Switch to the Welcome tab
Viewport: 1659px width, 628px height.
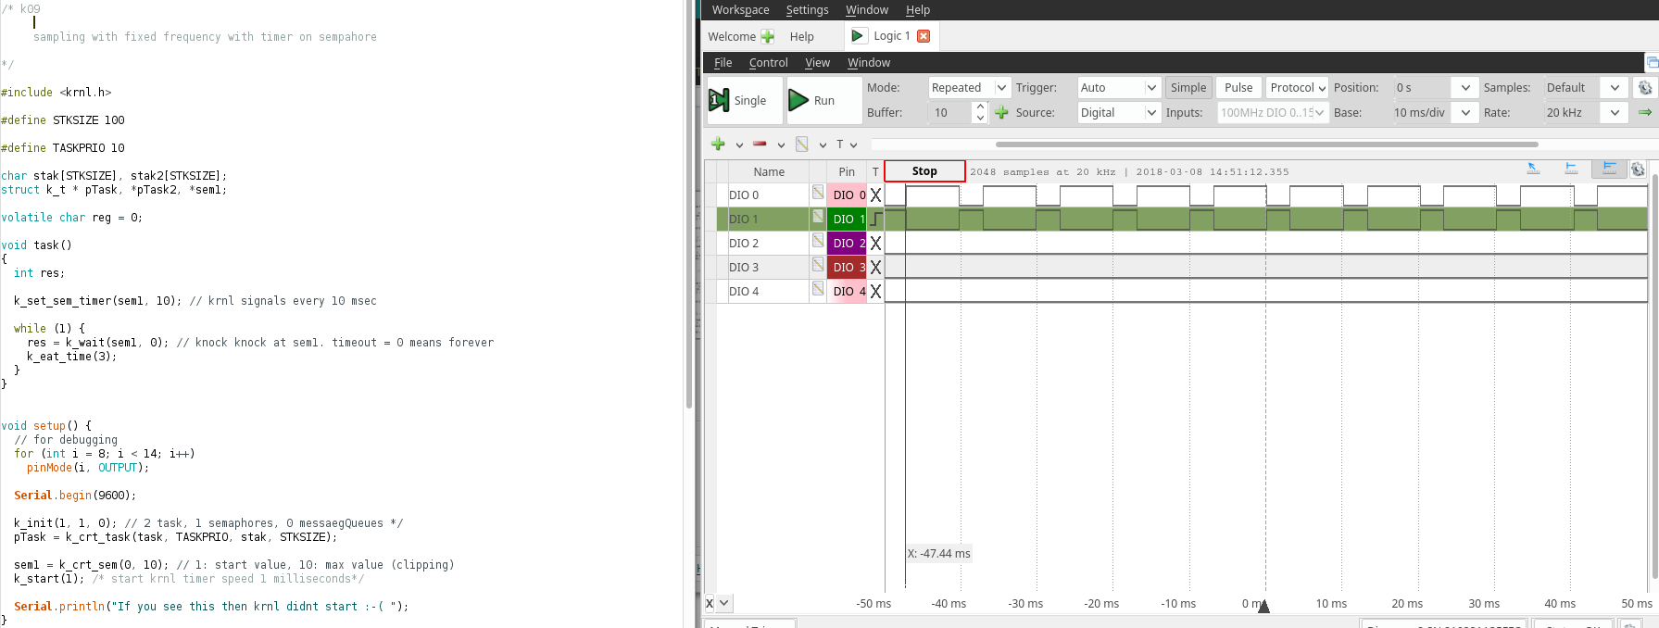tap(732, 36)
